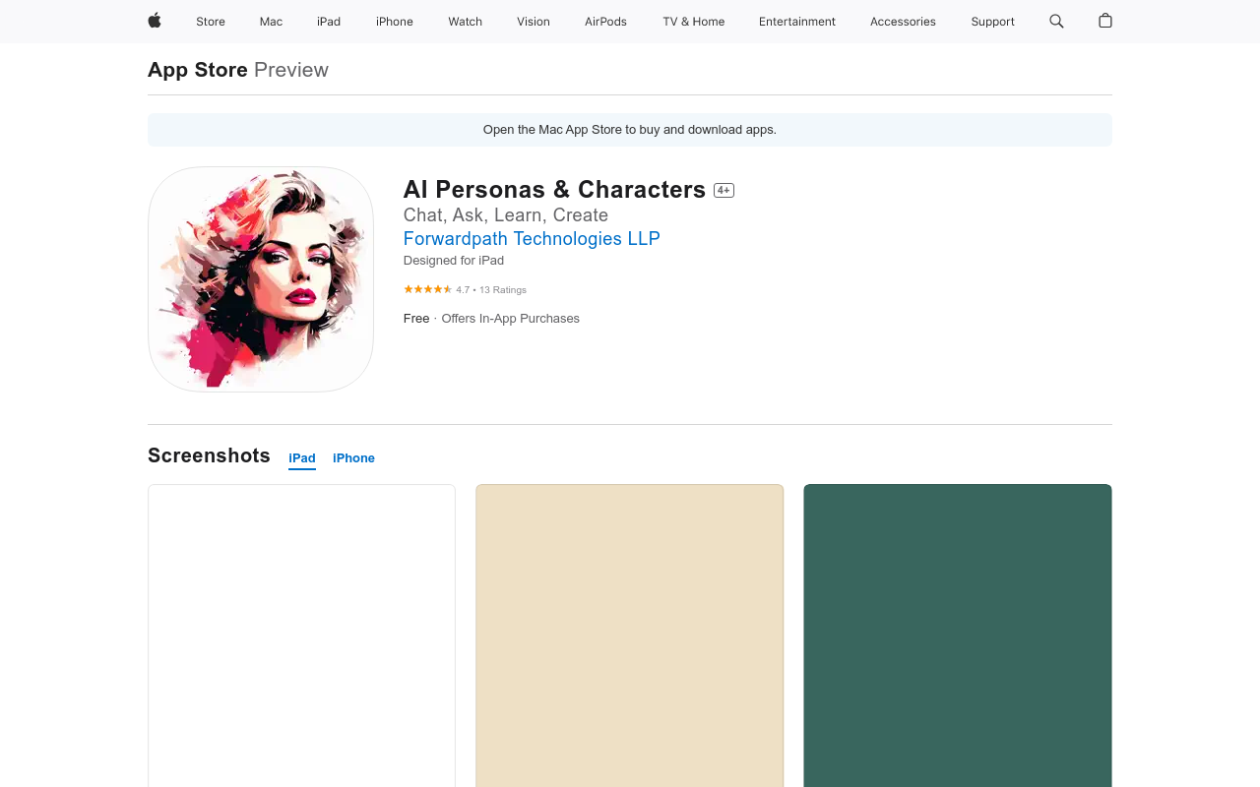Open the Support menu item
This screenshot has height=787, width=1260.
coord(992,22)
